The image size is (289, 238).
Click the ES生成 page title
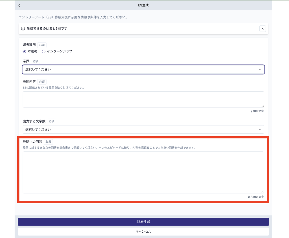143,5
